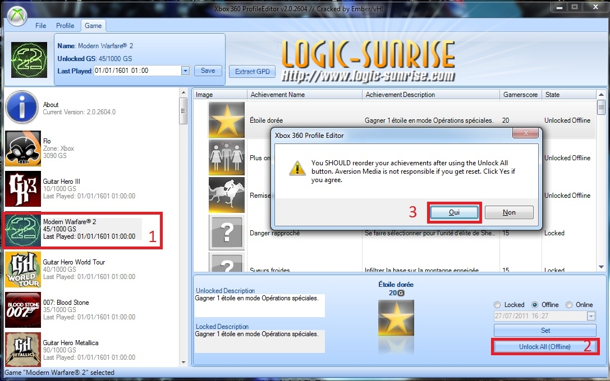Click the game list scroll down arrow
Image resolution: width=610 pixels, height=381 pixels.
184,363
